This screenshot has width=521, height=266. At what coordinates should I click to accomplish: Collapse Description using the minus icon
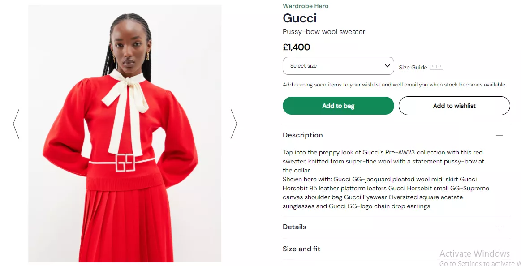[x=499, y=135]
